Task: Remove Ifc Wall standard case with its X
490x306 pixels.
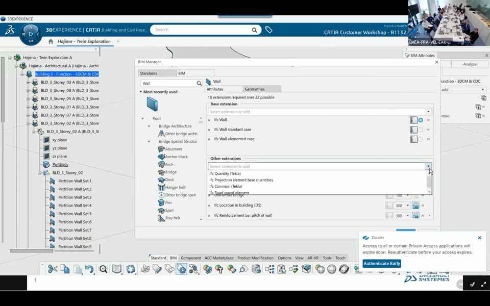Action: 428,130
